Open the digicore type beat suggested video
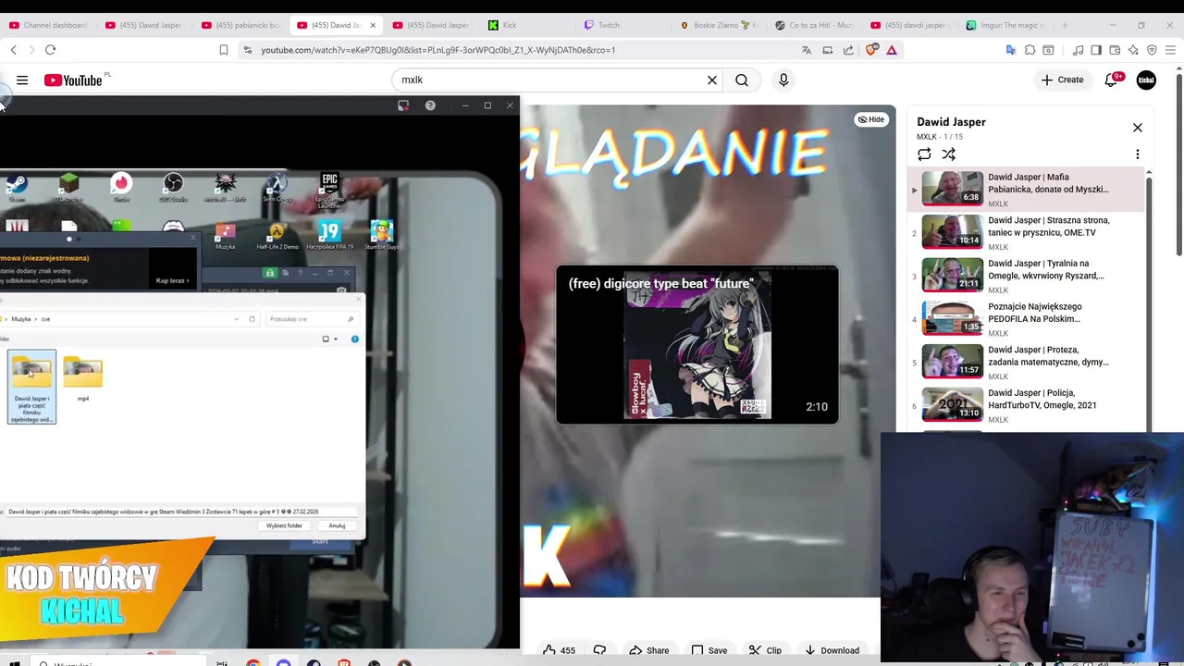The height and width of the screenshot is (666, 1184). click(x=697, y=344)
